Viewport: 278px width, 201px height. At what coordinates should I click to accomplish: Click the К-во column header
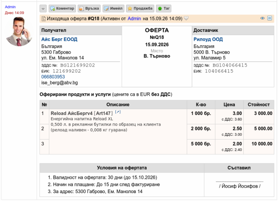tap(201, 104)
